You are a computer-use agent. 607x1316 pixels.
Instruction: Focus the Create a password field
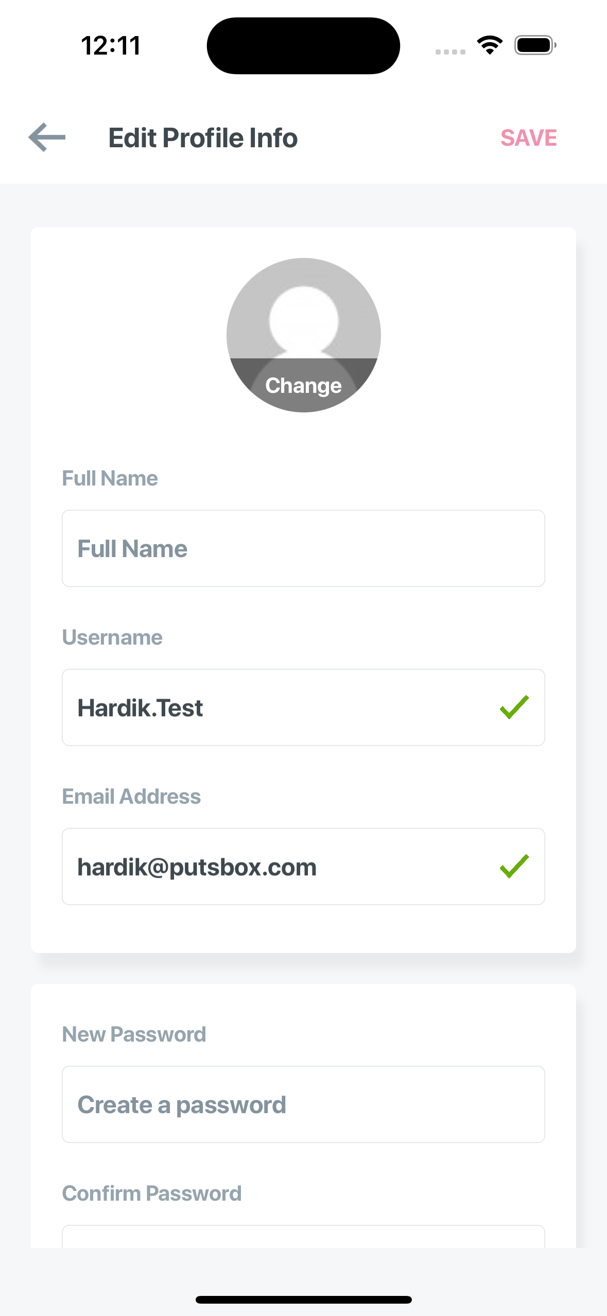(x=303, y=1104)
